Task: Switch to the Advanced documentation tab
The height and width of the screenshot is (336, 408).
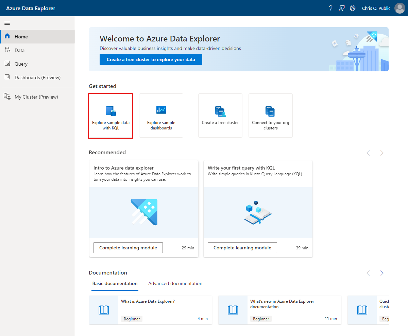Action: pos(175,283)
